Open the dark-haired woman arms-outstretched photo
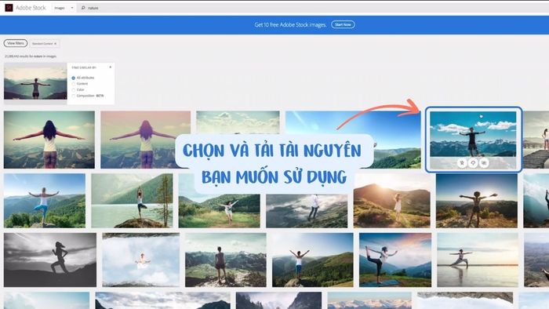This screenshot has height=309, width=549. coord(49,140)
